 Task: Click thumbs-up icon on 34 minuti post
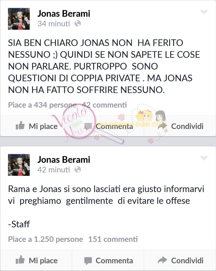tap(20, 125)
